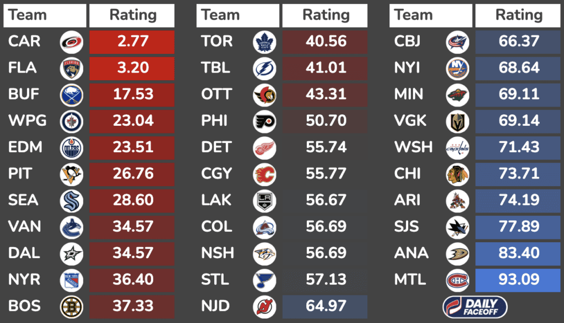Image resolution: width=564 pixels, height=323 pixels.
Task: Select the Calgary Flames logo
Action: (264, 174)
